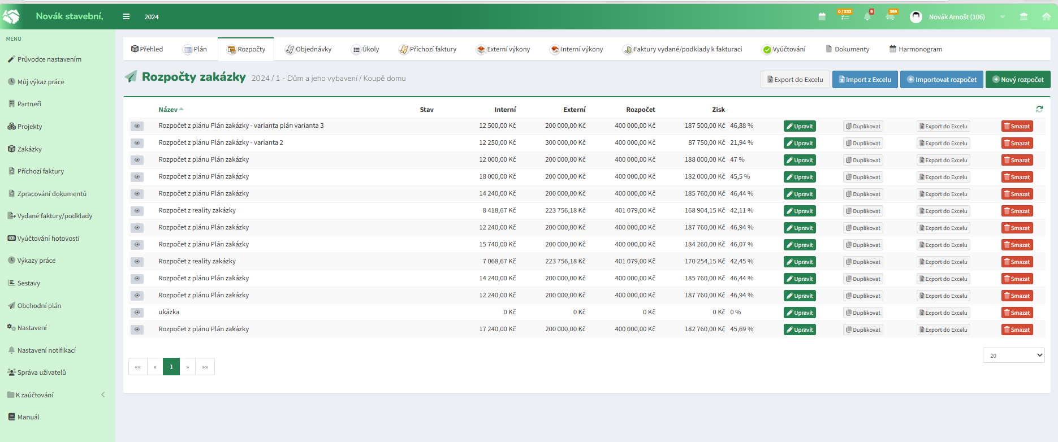Open the calendar icon in the header
The image size is (1058, 442).
coord(822,16)
